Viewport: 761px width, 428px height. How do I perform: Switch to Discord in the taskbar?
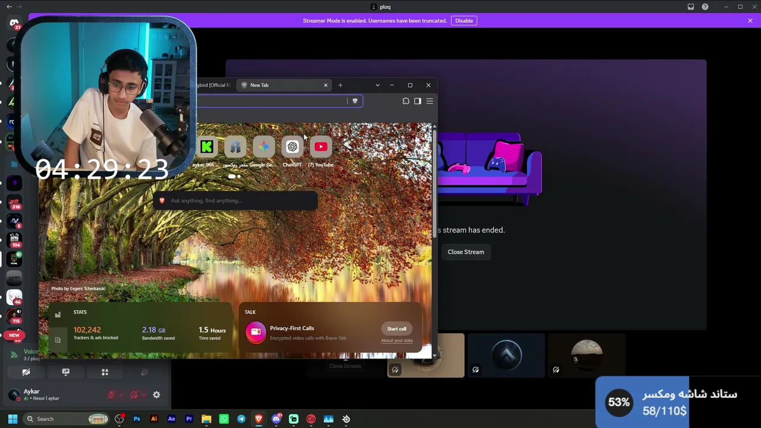276,419
